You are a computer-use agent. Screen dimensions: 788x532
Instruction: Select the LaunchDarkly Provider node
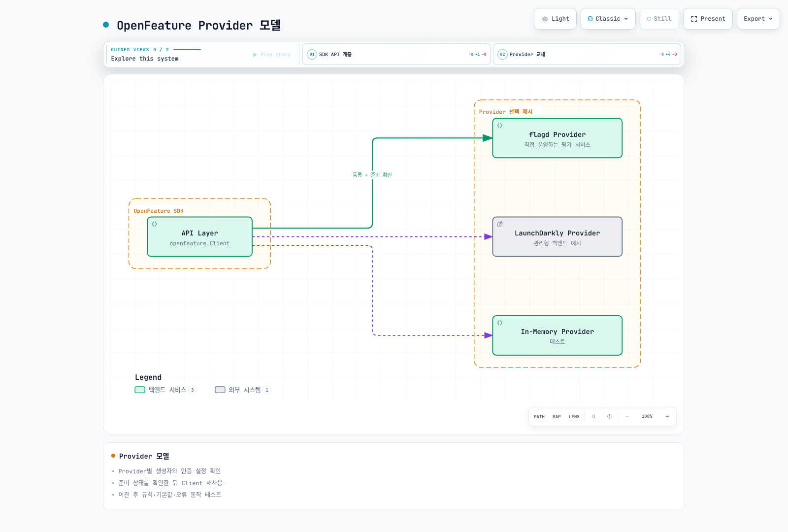[x=558, y=236]
